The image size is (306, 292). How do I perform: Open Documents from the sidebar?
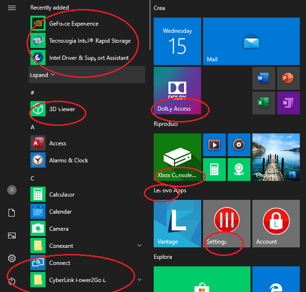(x=12, y=213)
